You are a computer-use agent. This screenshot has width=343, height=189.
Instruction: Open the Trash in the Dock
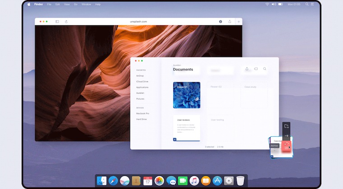(240, 181)
